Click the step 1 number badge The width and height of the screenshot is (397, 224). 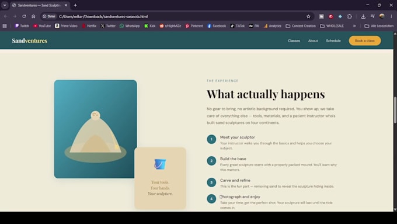point(211,139)
